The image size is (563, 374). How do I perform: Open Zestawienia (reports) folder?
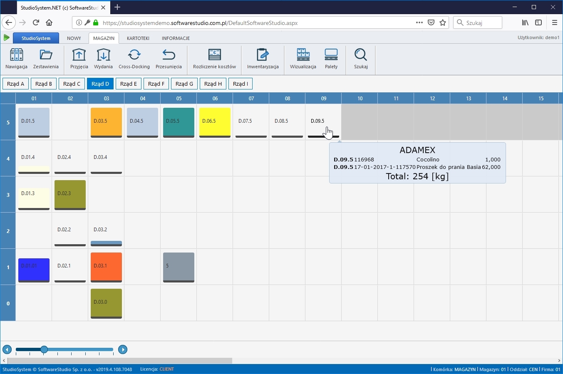46,59
